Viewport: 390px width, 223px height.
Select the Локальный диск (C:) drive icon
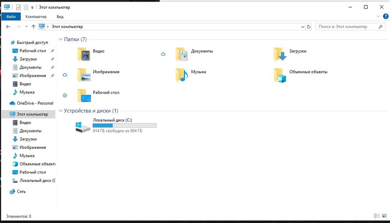(83, 126)
